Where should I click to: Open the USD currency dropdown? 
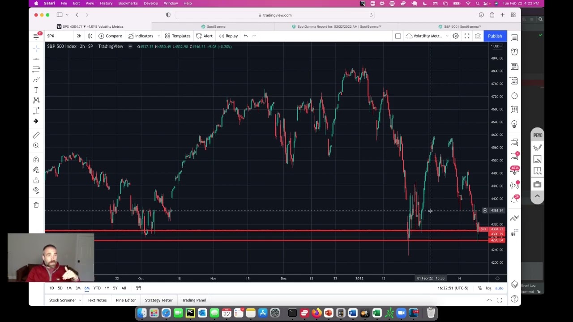point(497,46)
